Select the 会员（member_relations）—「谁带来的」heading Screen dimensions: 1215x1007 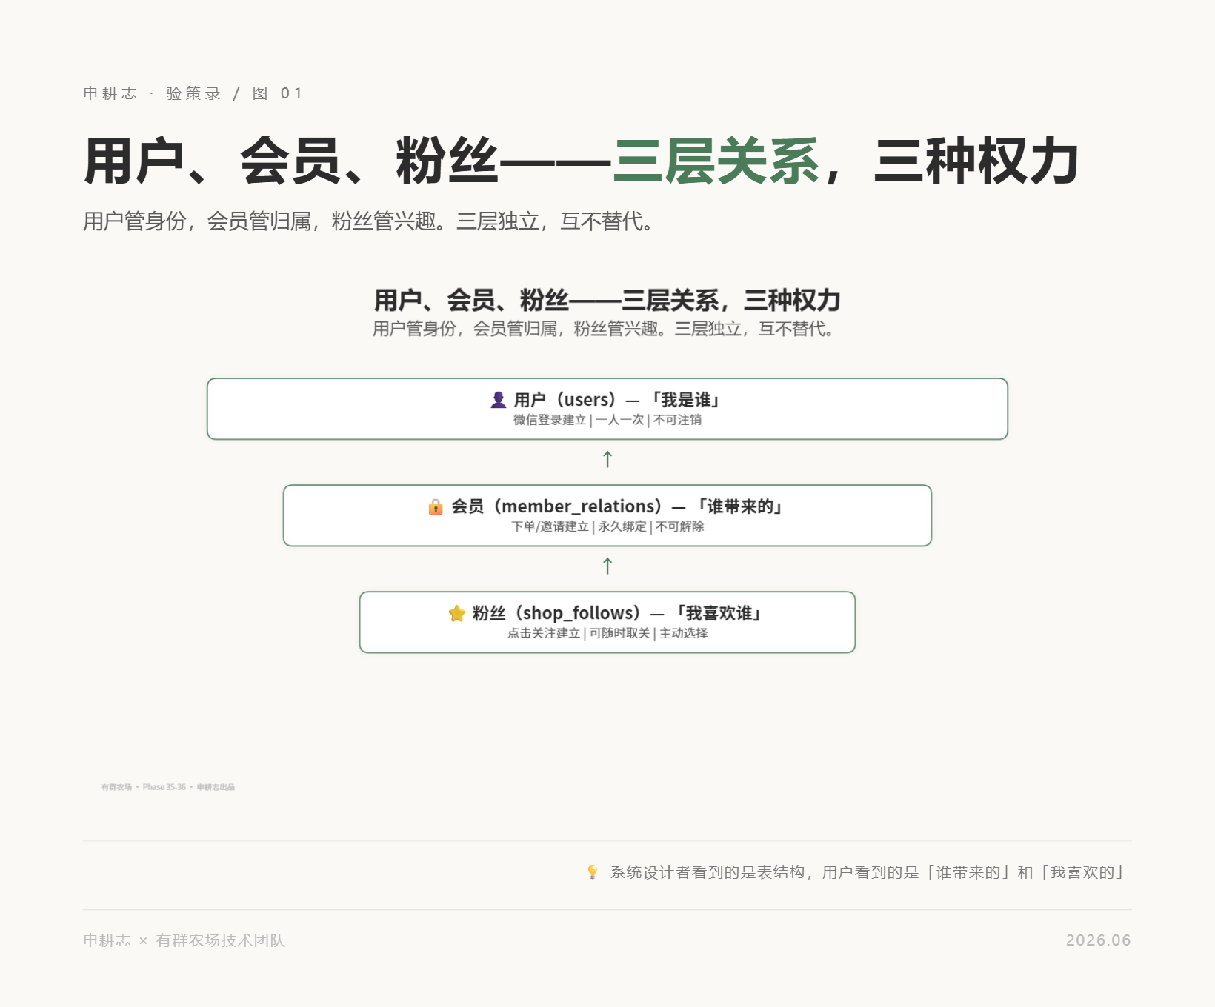click(617, 506)
